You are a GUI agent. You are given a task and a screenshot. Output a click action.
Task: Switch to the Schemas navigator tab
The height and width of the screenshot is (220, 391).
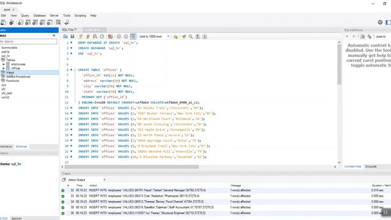(x=21, y=147)
